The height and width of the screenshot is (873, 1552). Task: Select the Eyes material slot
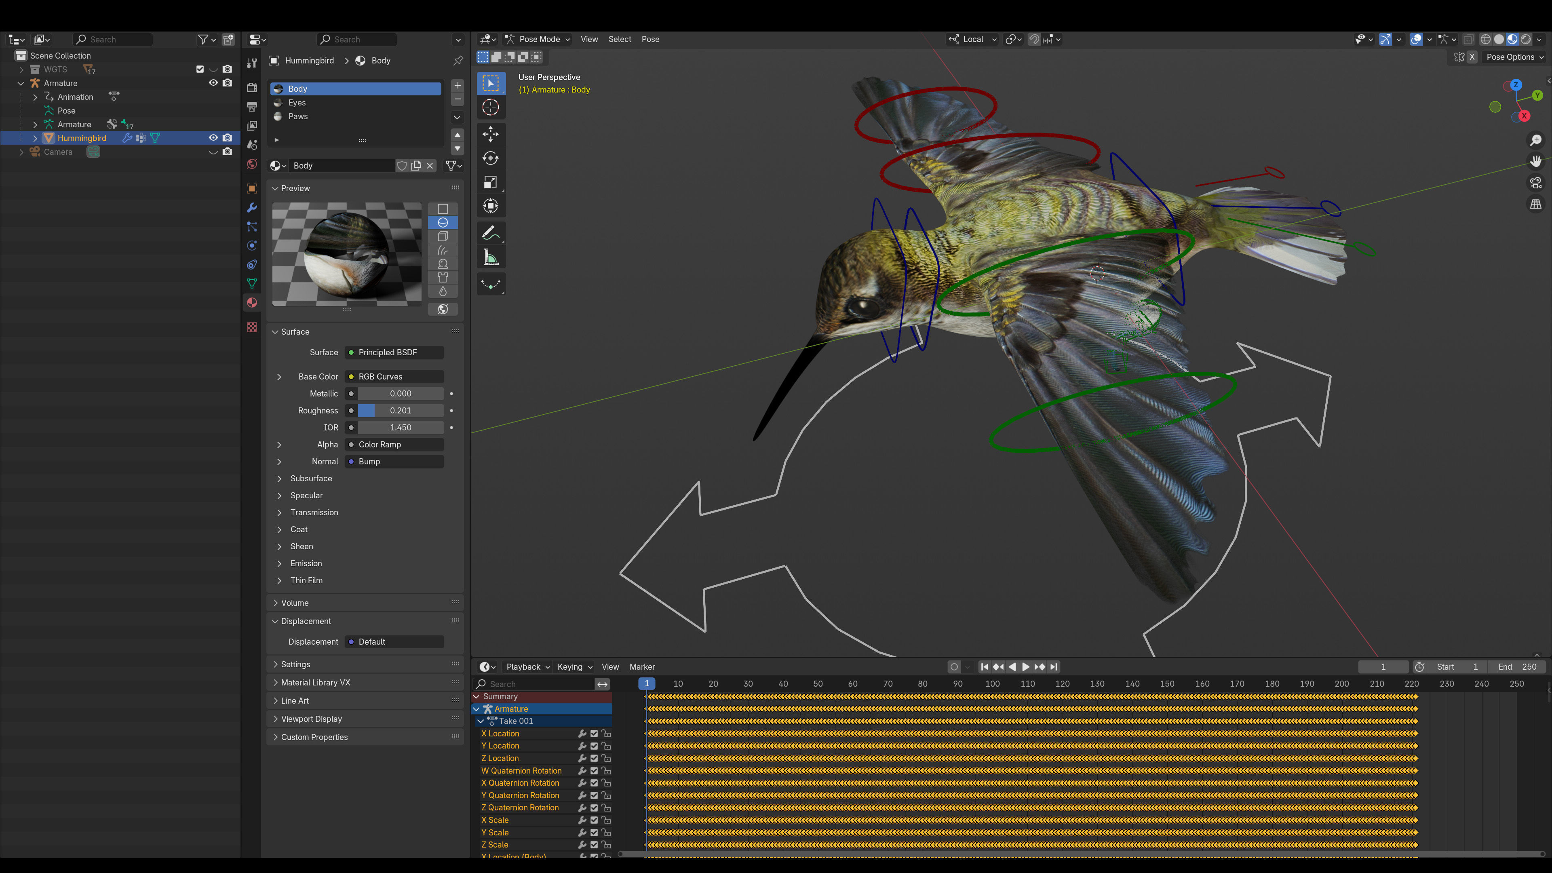point(356,103)
